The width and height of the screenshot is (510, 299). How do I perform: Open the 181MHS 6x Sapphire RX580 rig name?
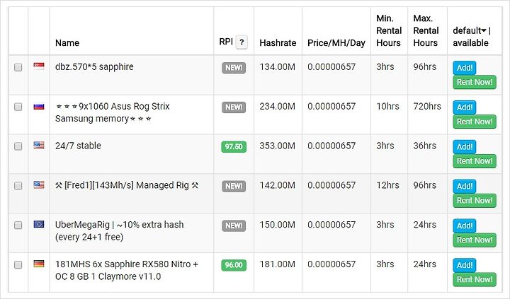[127, 270]
